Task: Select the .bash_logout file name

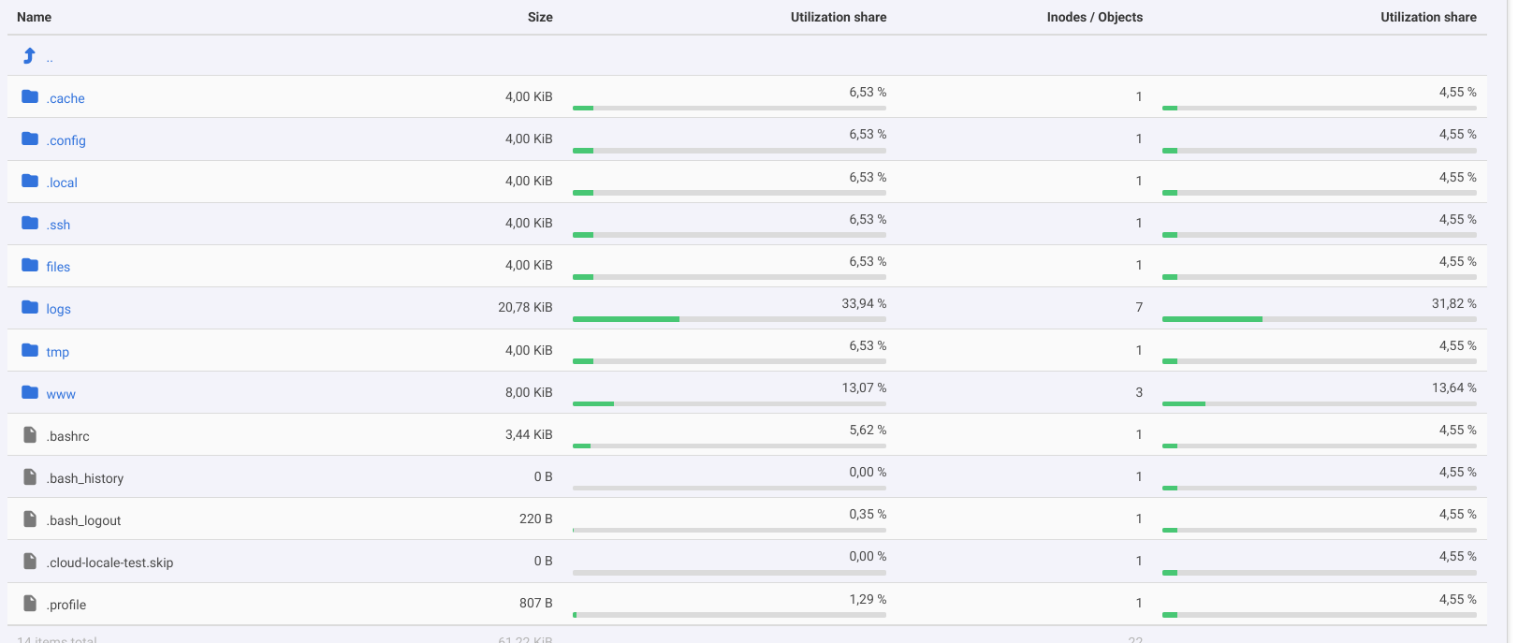Action: (84, 520)
